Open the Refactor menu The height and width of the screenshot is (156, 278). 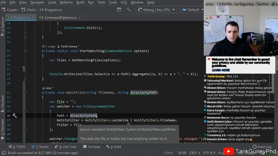tap(66, 2)
